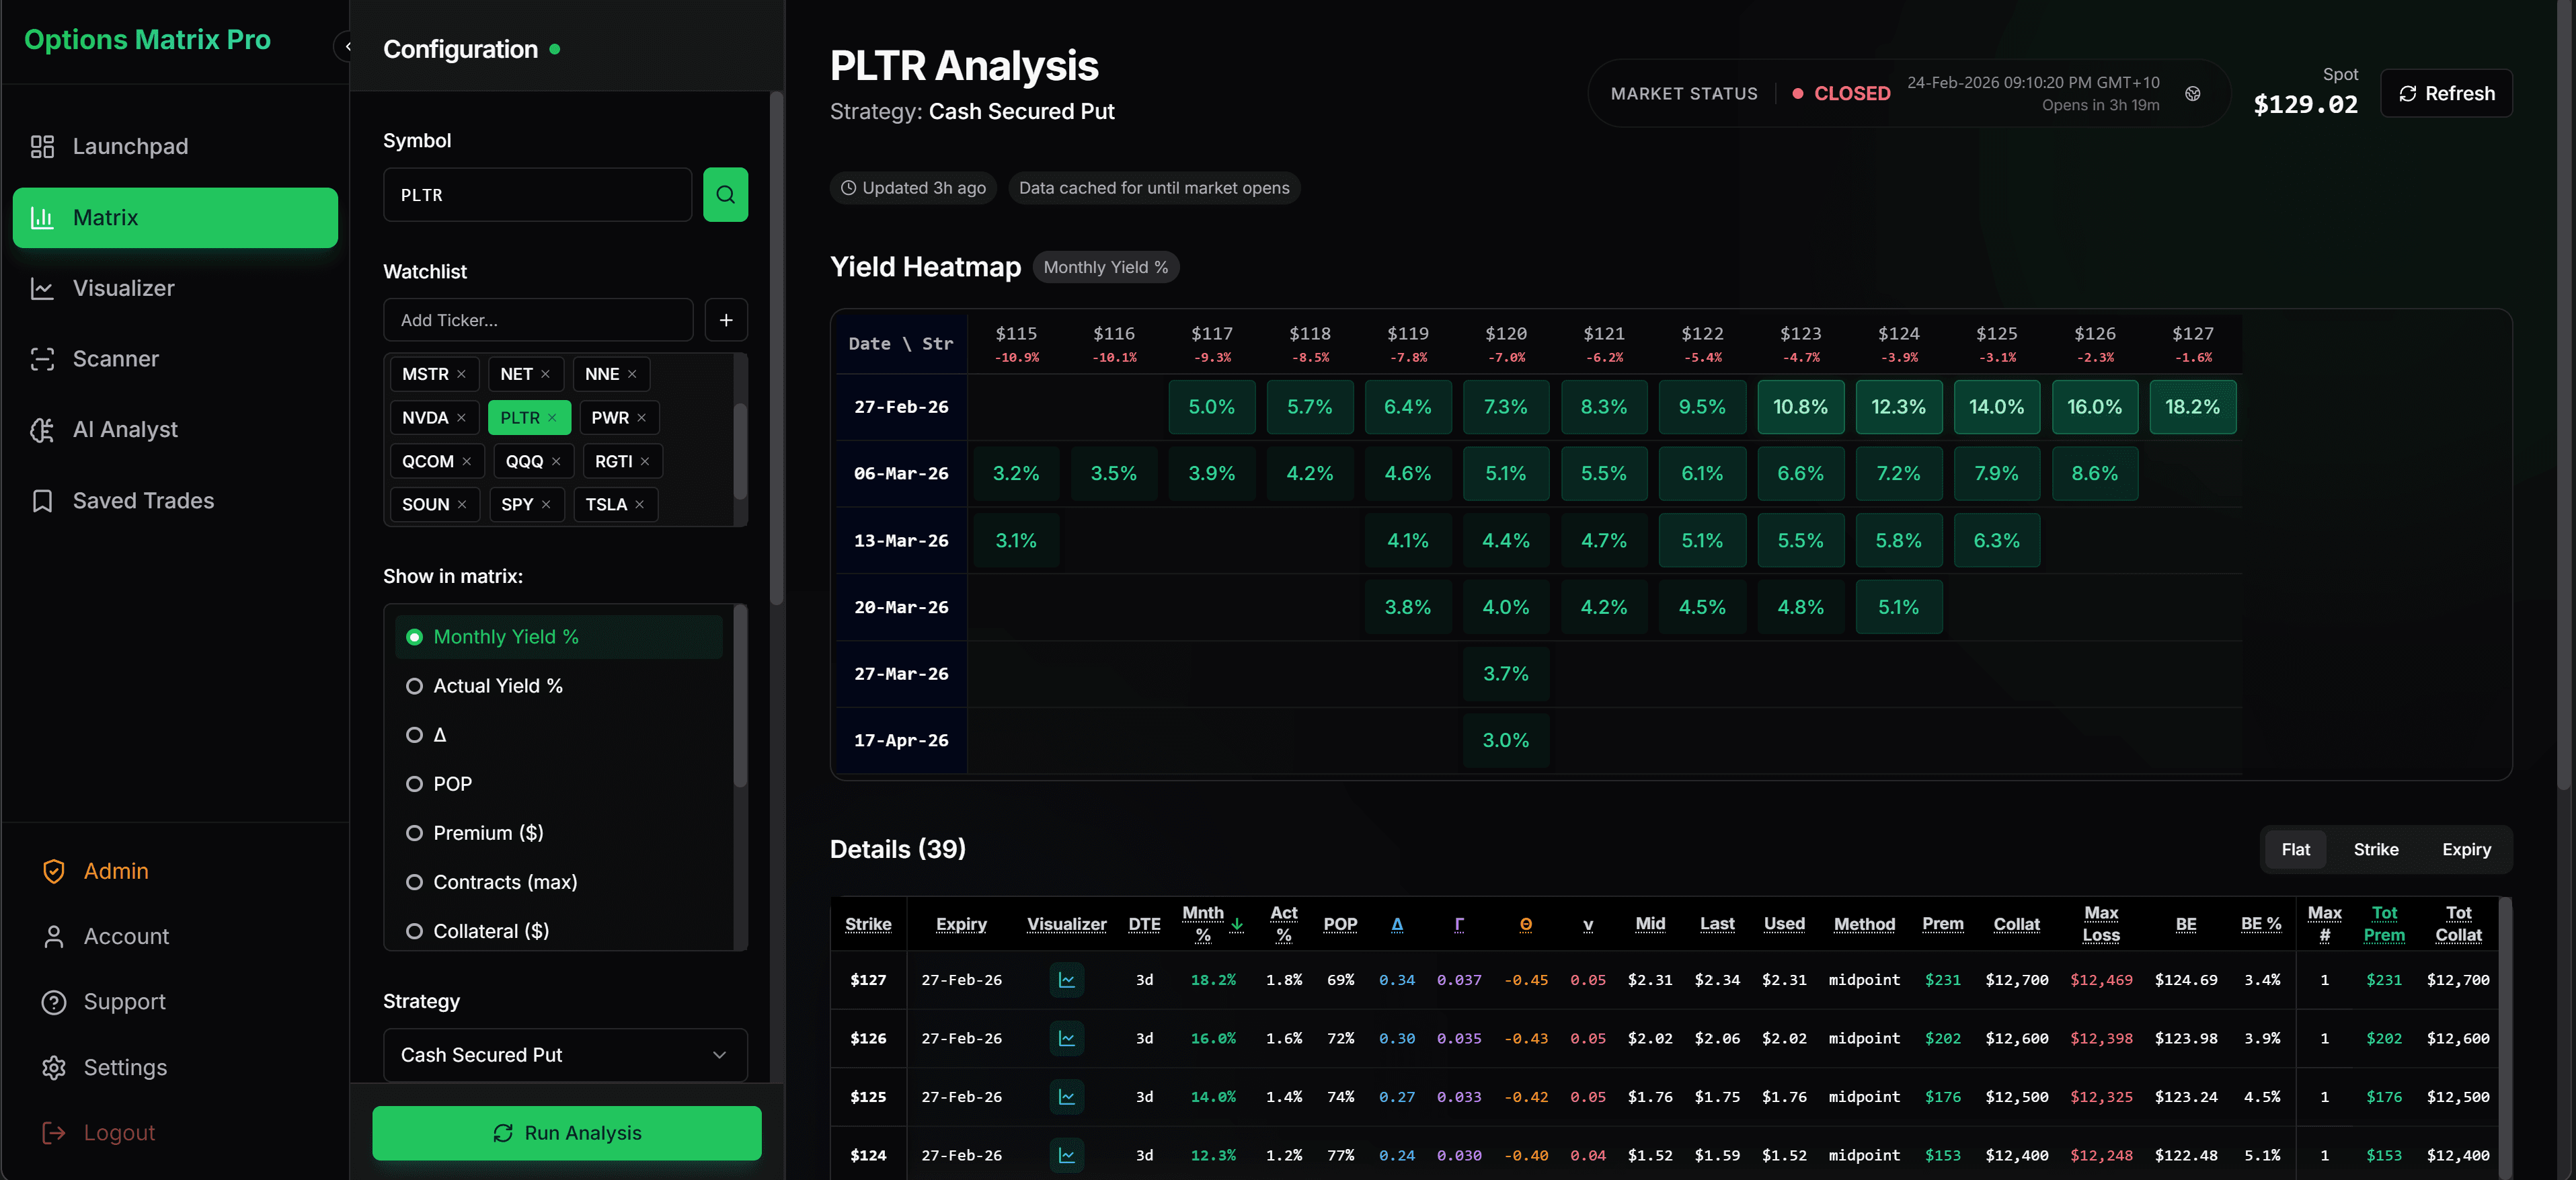The image size is (2576, 1180).
Task: Click the Symbol input field containing PLTR
Action: 538,195
